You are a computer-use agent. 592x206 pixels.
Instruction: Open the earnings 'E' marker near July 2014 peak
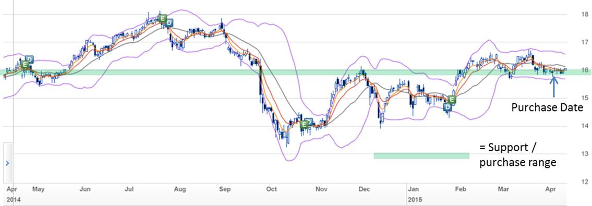[162, 18]
